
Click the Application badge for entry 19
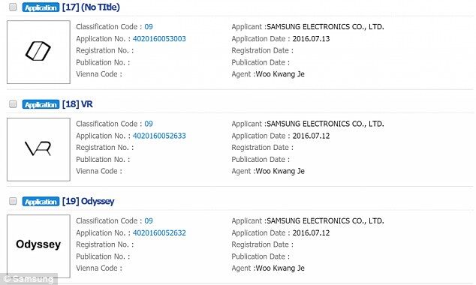click(41, 201)
